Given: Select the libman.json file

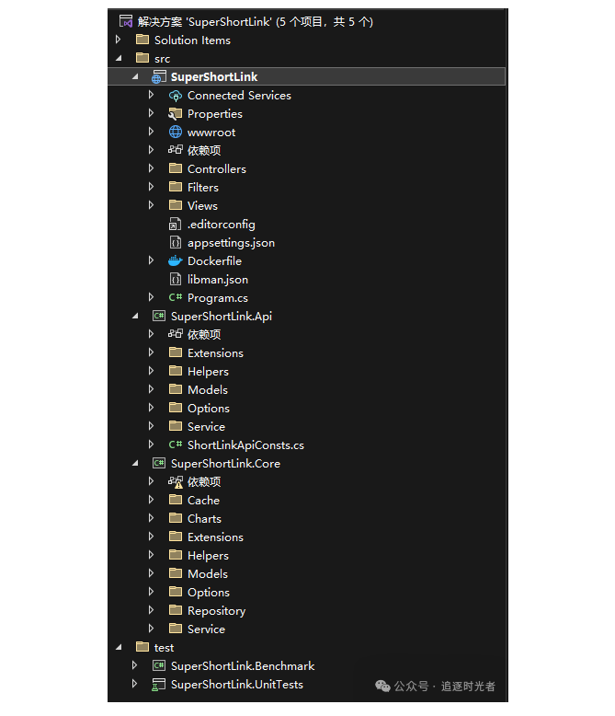Looking at the screenshot, I should pos(217,280).
